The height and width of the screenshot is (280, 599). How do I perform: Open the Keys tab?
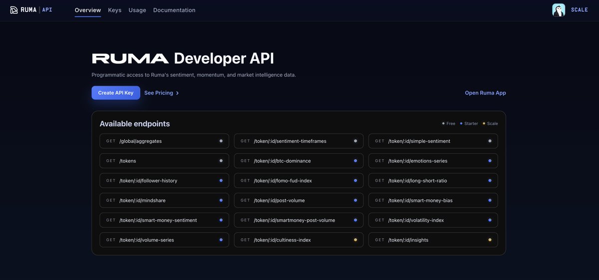point(115,10)
